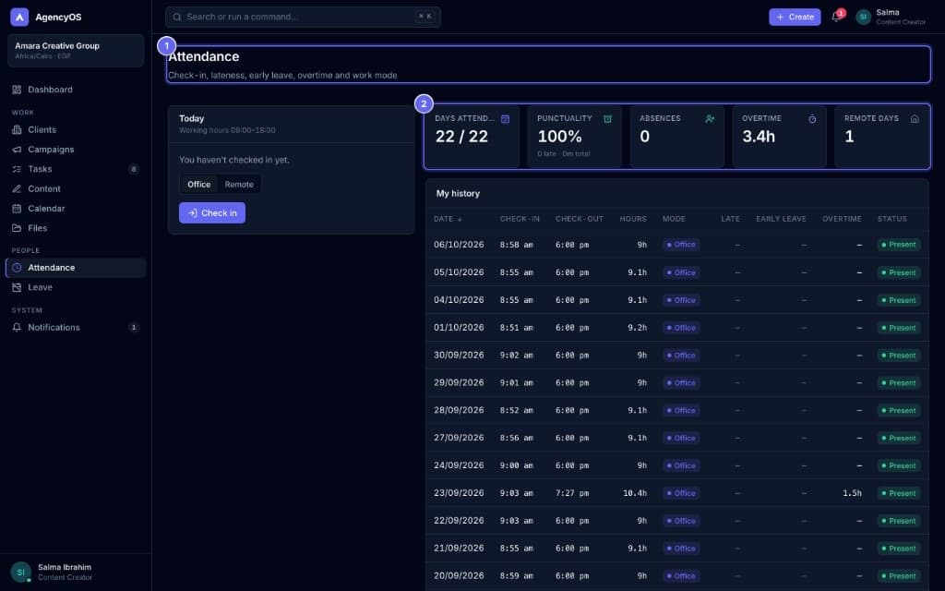
Task: Click the Hours column header
Action: (x=633, y=219)
